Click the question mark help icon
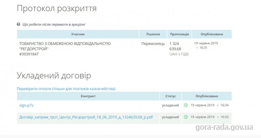The width and height of the screenshot is (261, 138). (x=19, y=24)
